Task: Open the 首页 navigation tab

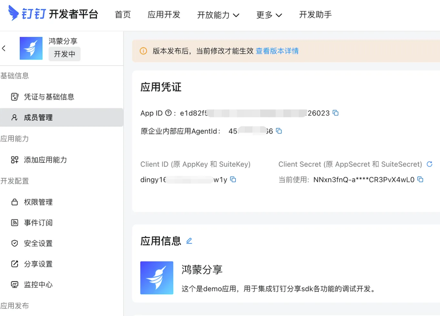Action: point(123,15)
